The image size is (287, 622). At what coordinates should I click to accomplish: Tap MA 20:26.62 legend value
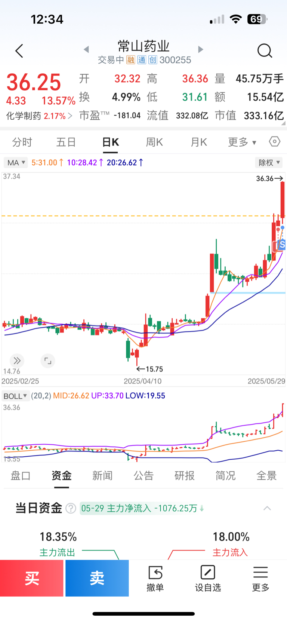click(125, 163)
